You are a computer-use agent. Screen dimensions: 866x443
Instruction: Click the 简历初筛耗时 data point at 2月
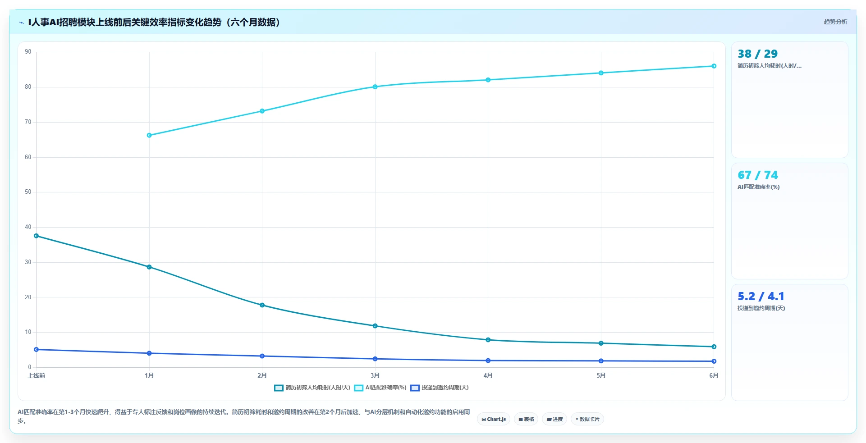tap(262, 305)
